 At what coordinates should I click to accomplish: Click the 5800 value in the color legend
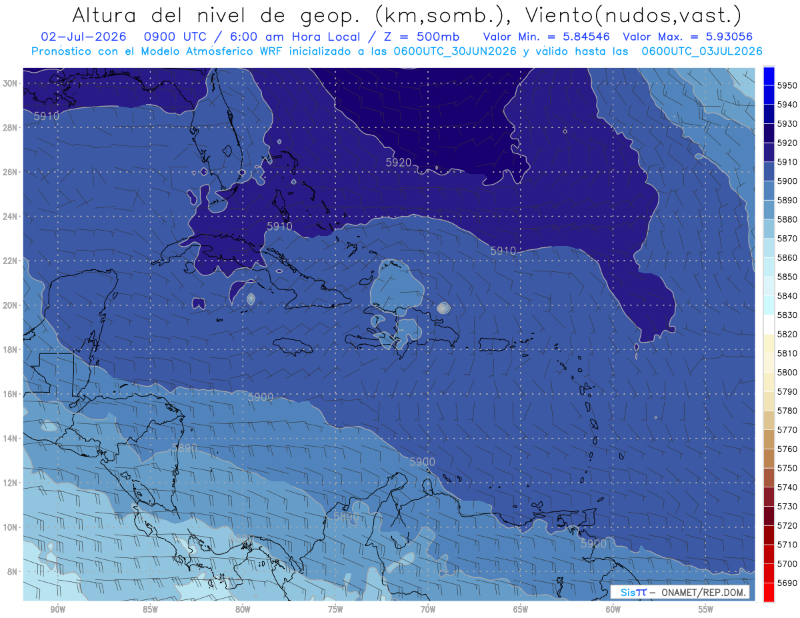(x=787, y=372)
